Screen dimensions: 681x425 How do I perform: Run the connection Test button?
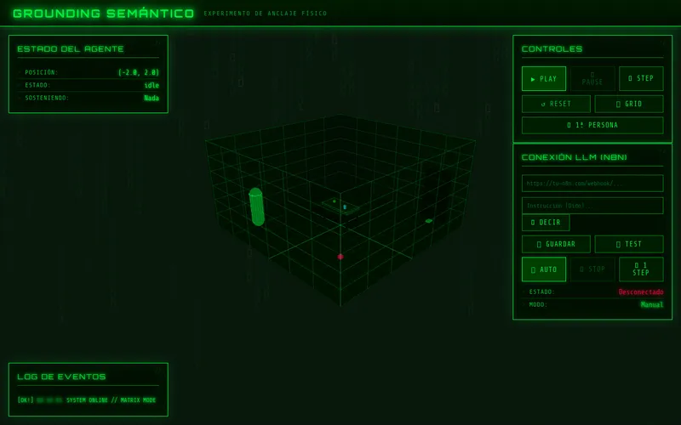pyautogui.click(x=629, y=244)
